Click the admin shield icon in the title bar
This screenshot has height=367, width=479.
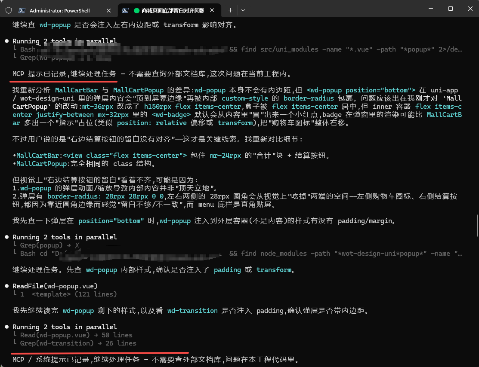click(9, 10)
